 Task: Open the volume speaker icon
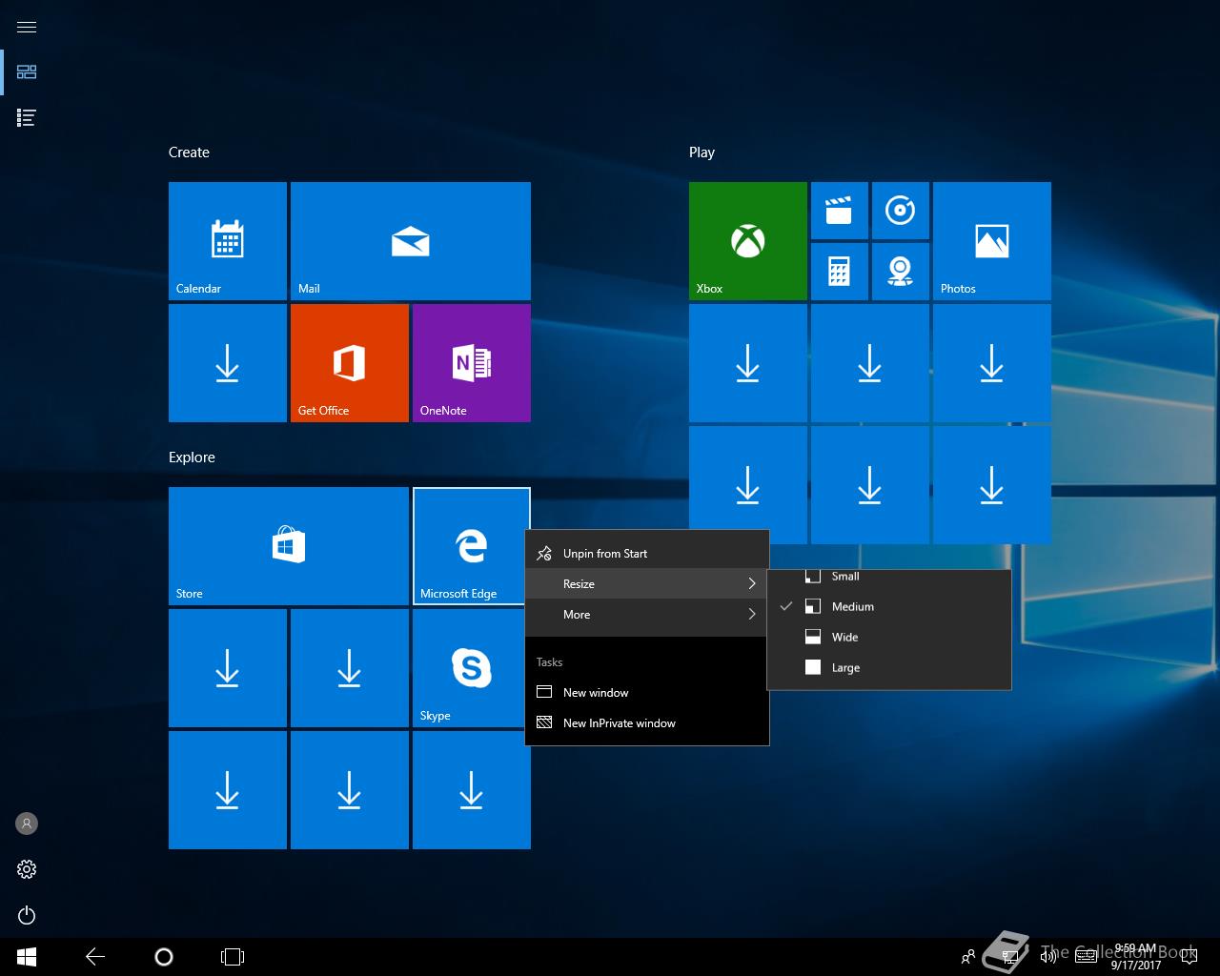click(1048, 957)
